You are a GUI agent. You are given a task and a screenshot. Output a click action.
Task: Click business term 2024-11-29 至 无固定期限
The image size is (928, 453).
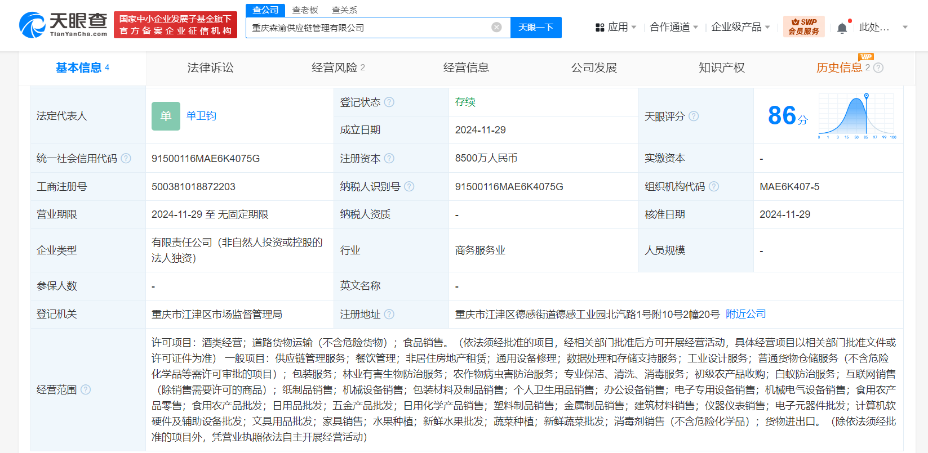click(210, 214)
